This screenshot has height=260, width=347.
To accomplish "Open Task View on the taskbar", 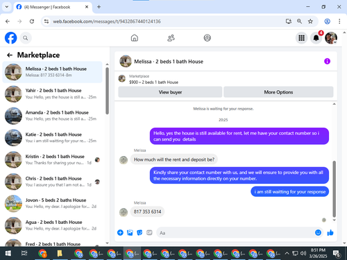I will click(x=24, y=253).
